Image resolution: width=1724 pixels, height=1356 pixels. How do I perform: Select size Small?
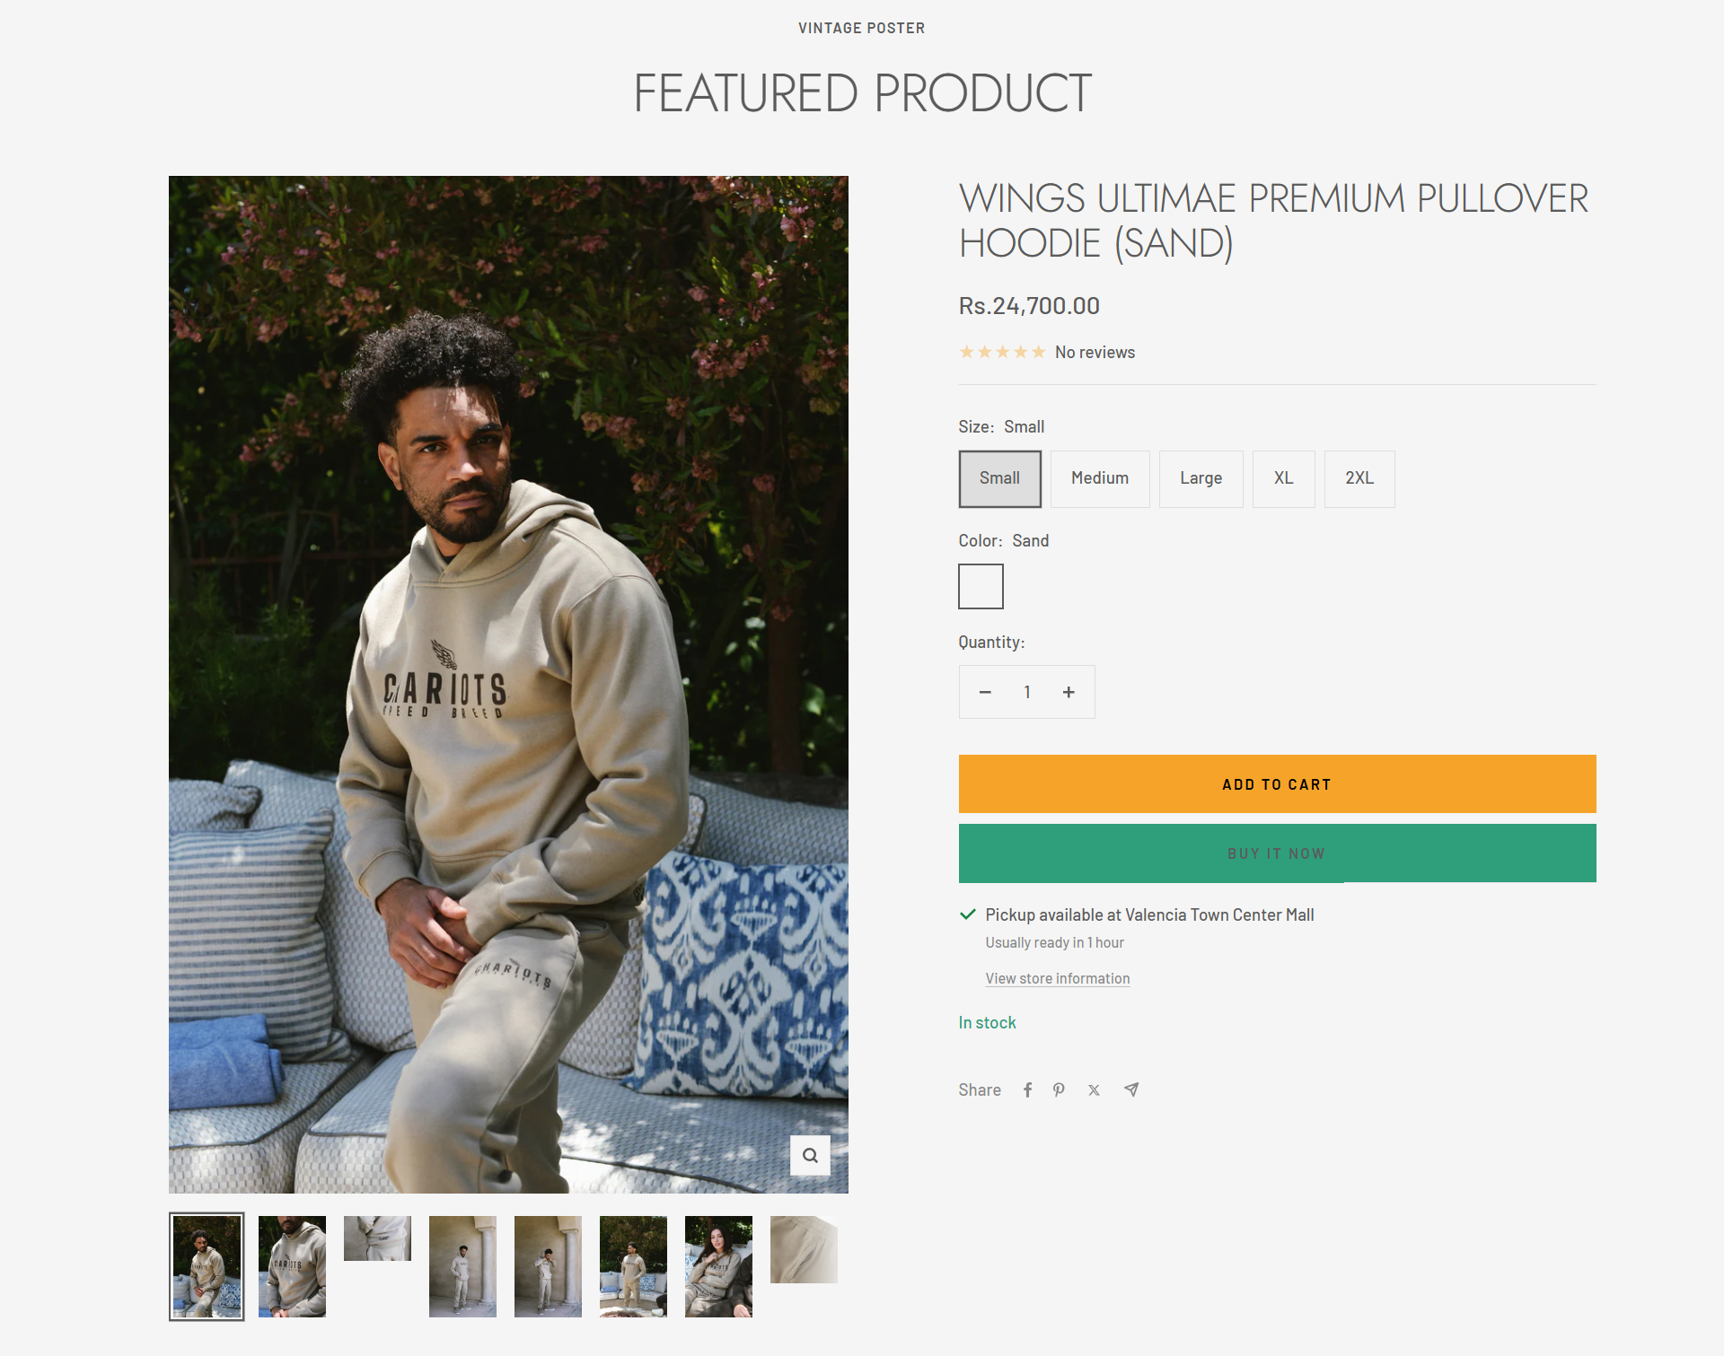click(999, 478)
